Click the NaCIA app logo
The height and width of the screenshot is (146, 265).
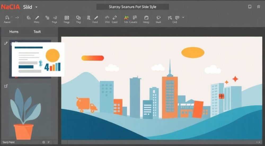(11, 7)
